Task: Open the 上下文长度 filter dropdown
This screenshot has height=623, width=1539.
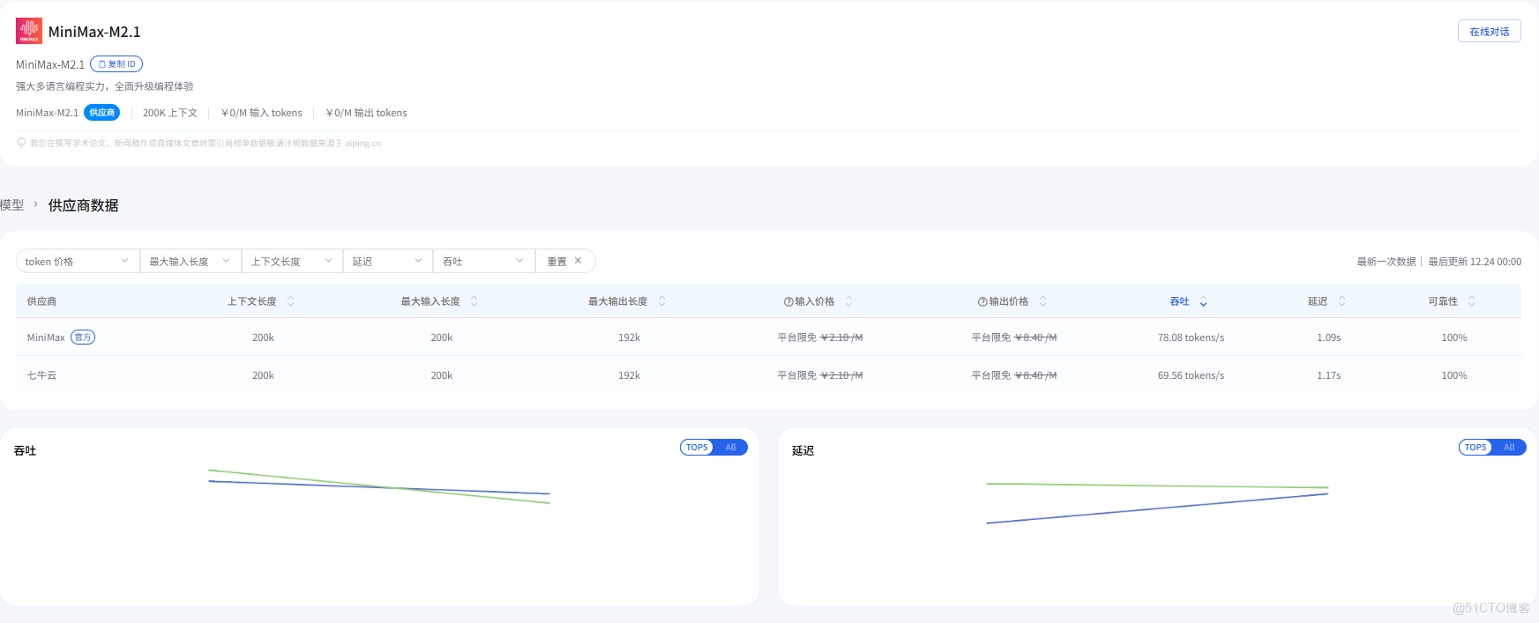Action: pos(291,262)
